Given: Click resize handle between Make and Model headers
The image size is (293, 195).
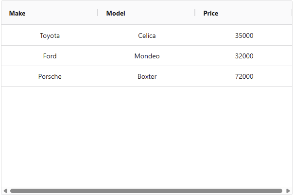Looking at the screenshot, I should click(98, 13).
